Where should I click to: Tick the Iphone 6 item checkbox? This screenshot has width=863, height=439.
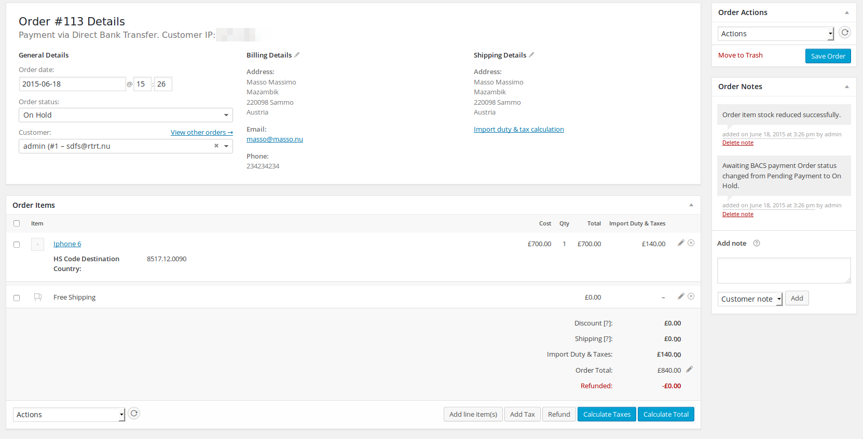pyautogui.click(x=17, y=245)
